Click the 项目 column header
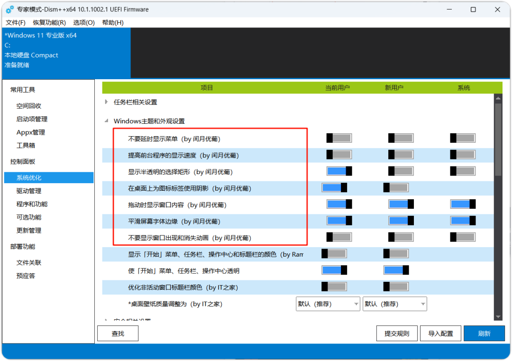 pyautogui.click(x=207, y=88)
